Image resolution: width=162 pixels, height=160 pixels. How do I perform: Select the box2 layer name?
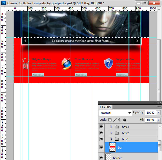[x=125, y=133]
